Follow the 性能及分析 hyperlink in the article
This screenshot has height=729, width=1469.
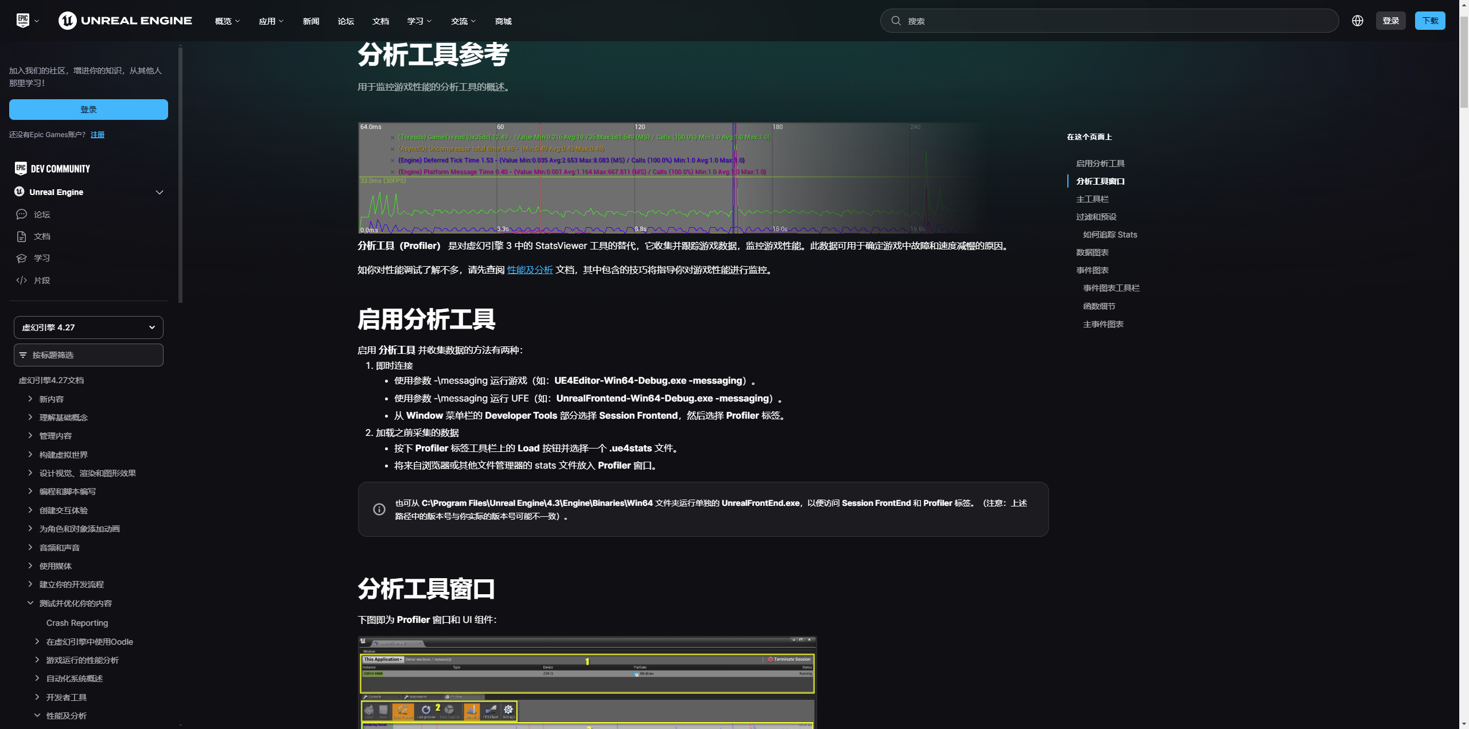(530, 270)
